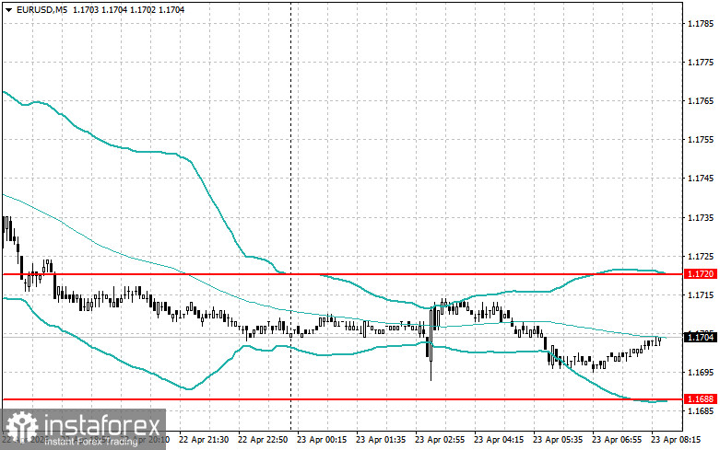Click the 23 Apr 08:15 time label
The width and height of the screenshot is (720, 450).
676,440
